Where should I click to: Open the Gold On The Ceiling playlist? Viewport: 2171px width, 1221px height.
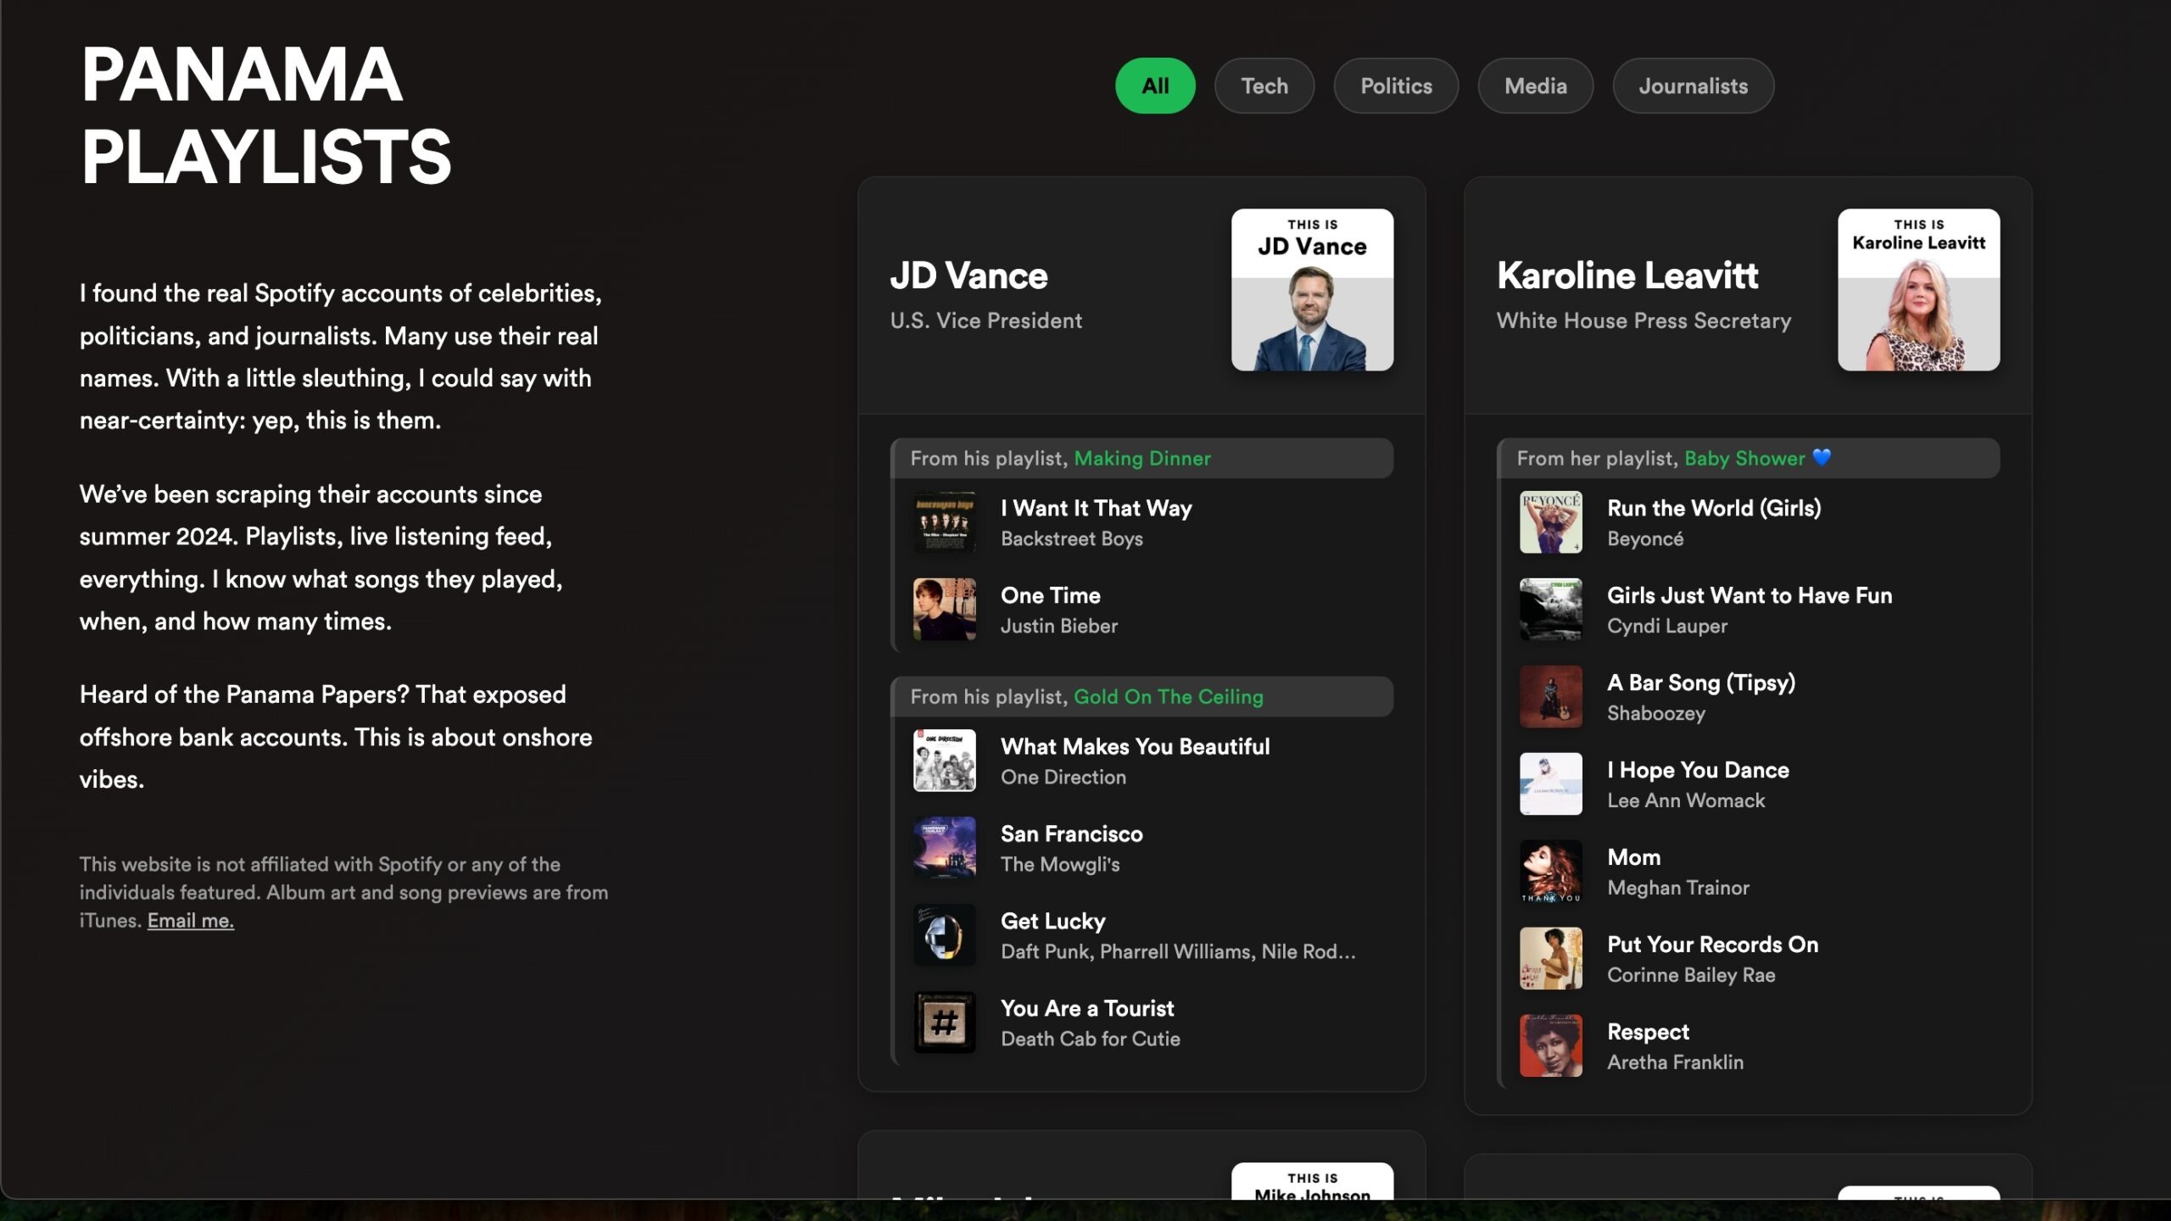pyautogui.click(x=1168, y=696)
